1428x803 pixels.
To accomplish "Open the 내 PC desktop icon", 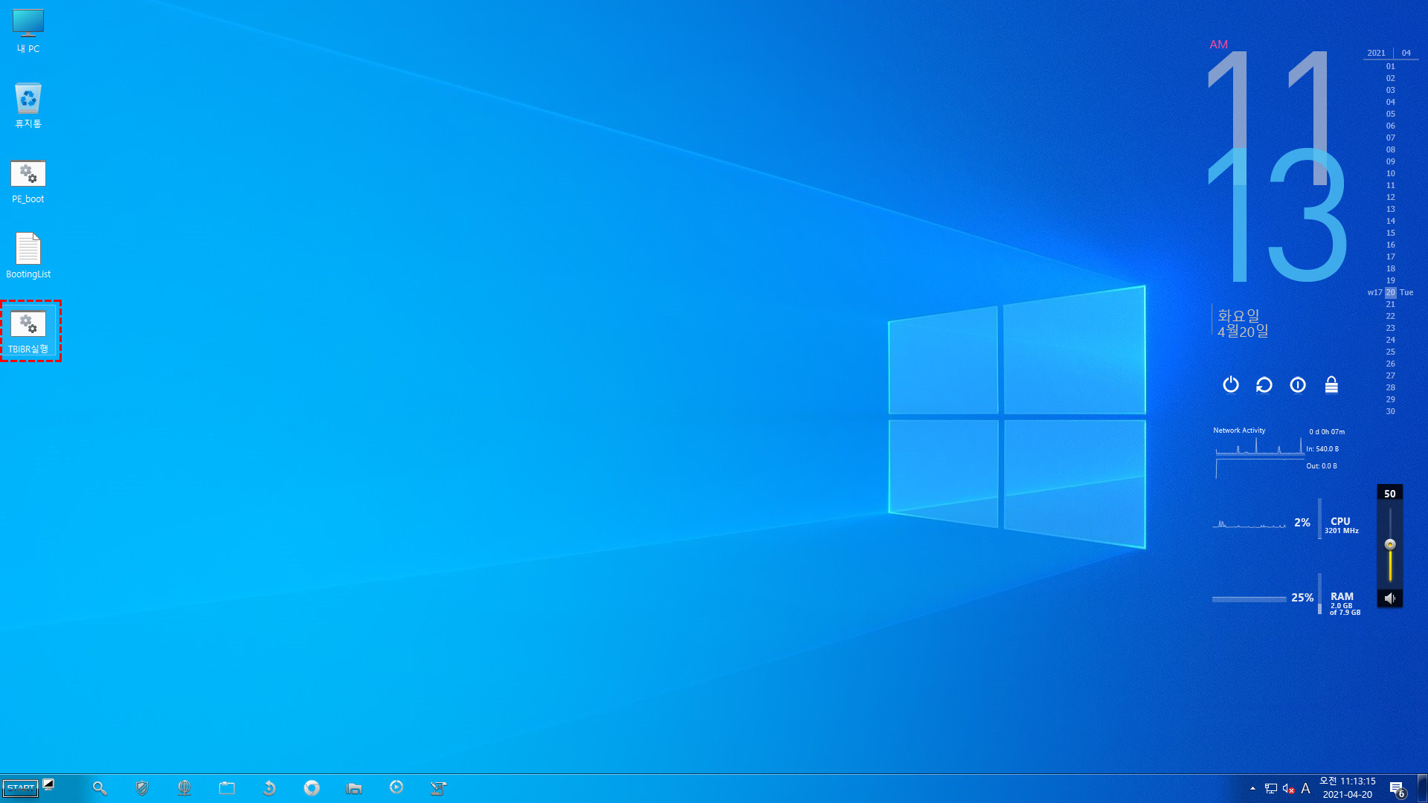I will pyautogui.click(x=28, y=31).
